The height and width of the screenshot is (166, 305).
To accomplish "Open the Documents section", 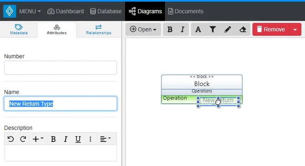I will click(186, 11).
